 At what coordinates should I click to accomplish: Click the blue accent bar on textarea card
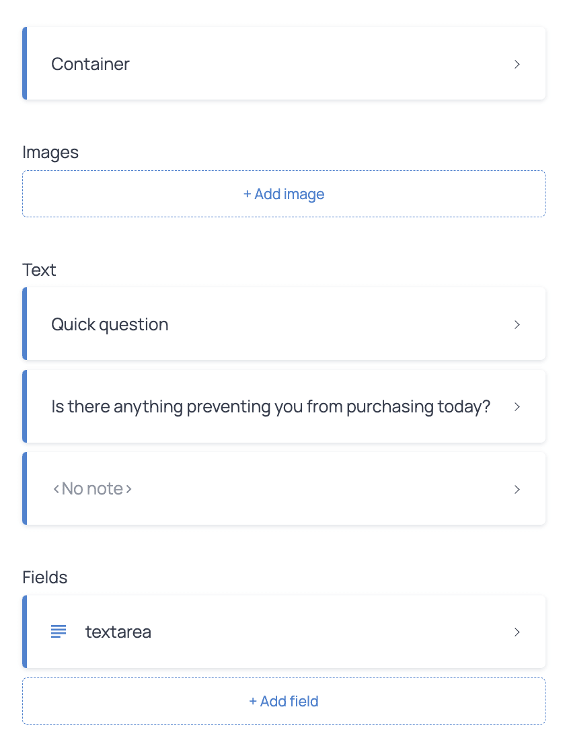click(24, 632)
